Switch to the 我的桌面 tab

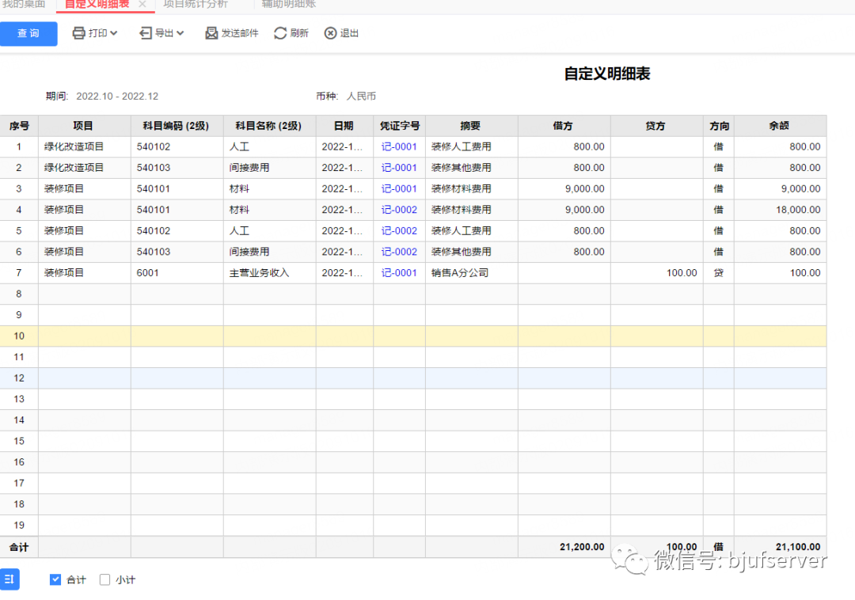coord(24,5)
